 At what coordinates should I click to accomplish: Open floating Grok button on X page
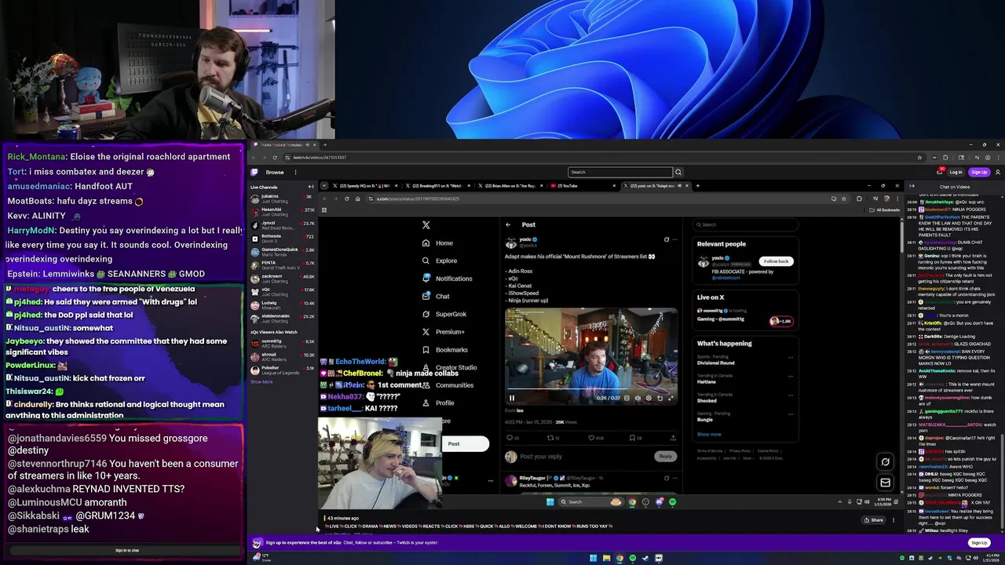(885, 462)
